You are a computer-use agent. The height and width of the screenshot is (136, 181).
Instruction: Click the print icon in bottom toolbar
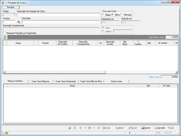(69, 128)
